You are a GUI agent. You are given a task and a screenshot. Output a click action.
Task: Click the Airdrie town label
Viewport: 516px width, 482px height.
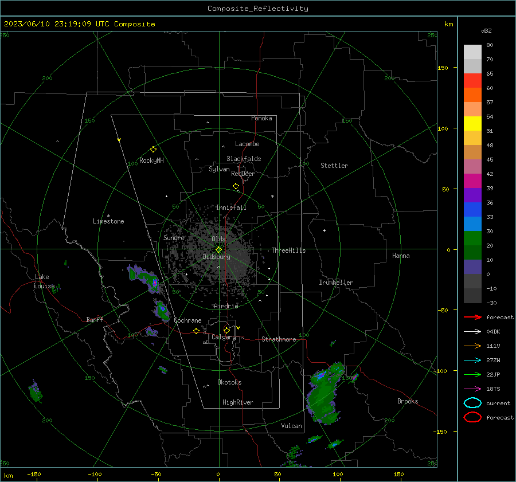coord(226,306)
